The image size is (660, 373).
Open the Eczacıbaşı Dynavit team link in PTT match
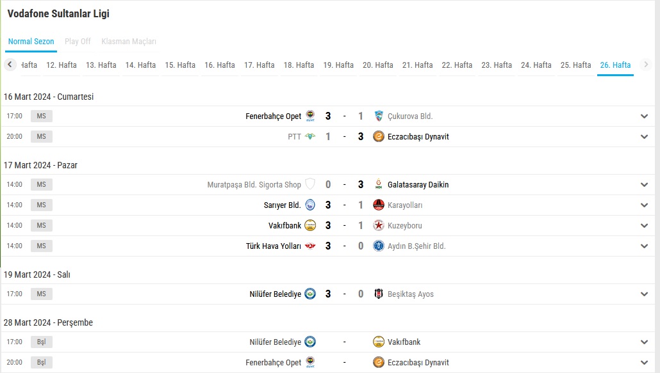[x=418, y=136]
